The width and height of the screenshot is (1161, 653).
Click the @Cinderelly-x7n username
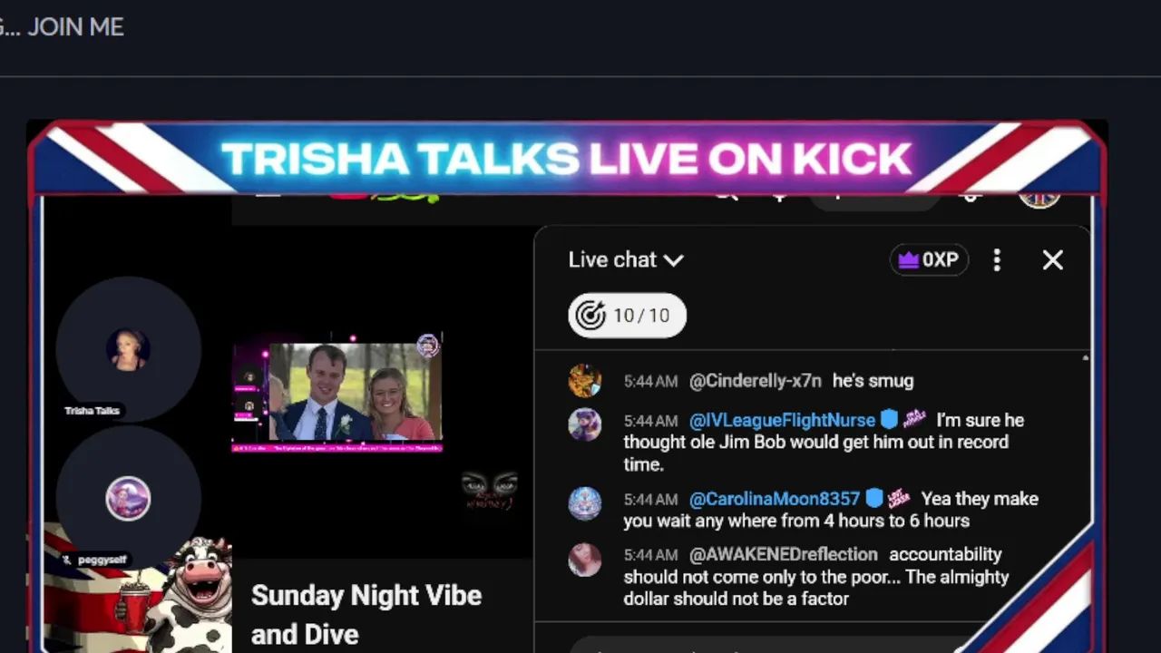click(x=756, y=381)
